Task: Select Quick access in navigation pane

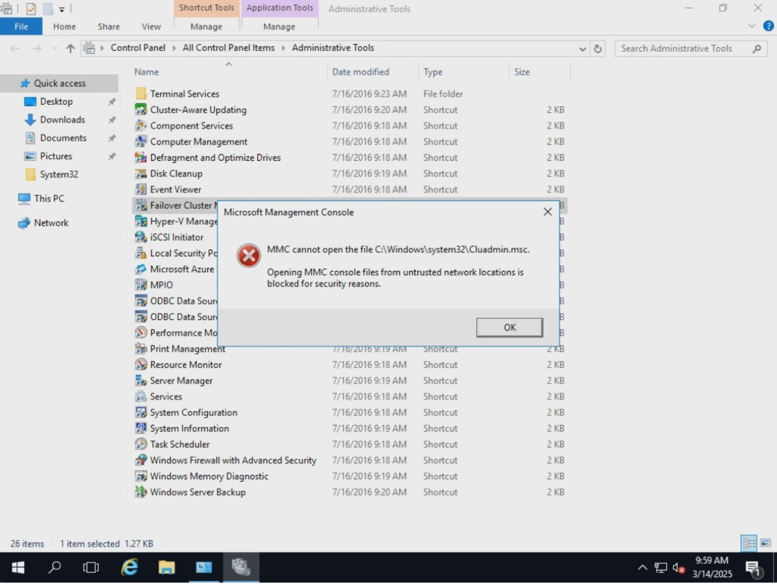Action: (x=60, y=83)
